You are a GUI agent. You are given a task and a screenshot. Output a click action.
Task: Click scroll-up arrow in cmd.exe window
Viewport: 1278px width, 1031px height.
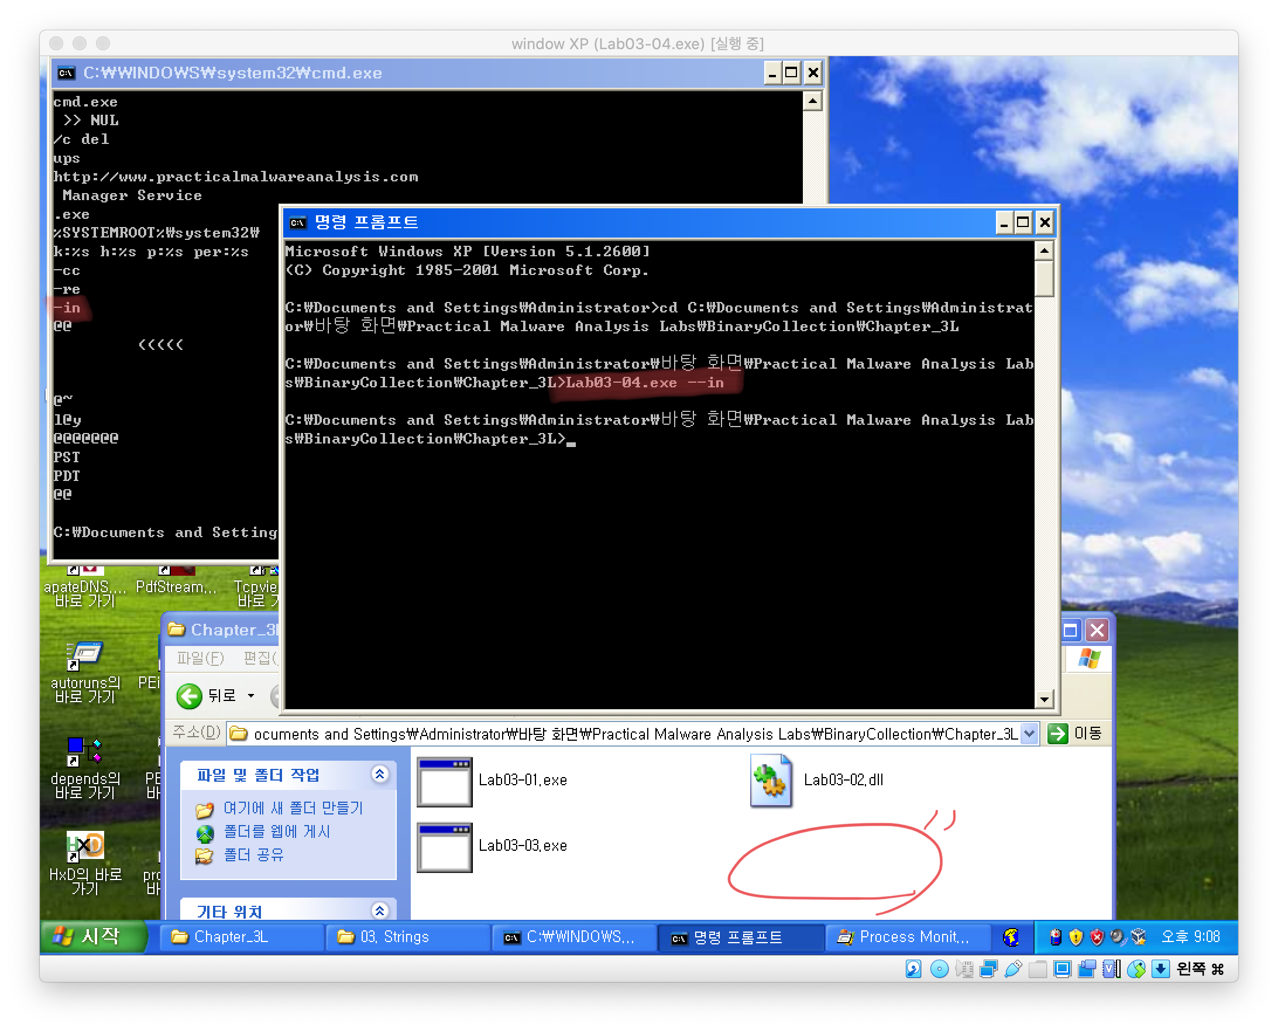click(x=812, y=101)
